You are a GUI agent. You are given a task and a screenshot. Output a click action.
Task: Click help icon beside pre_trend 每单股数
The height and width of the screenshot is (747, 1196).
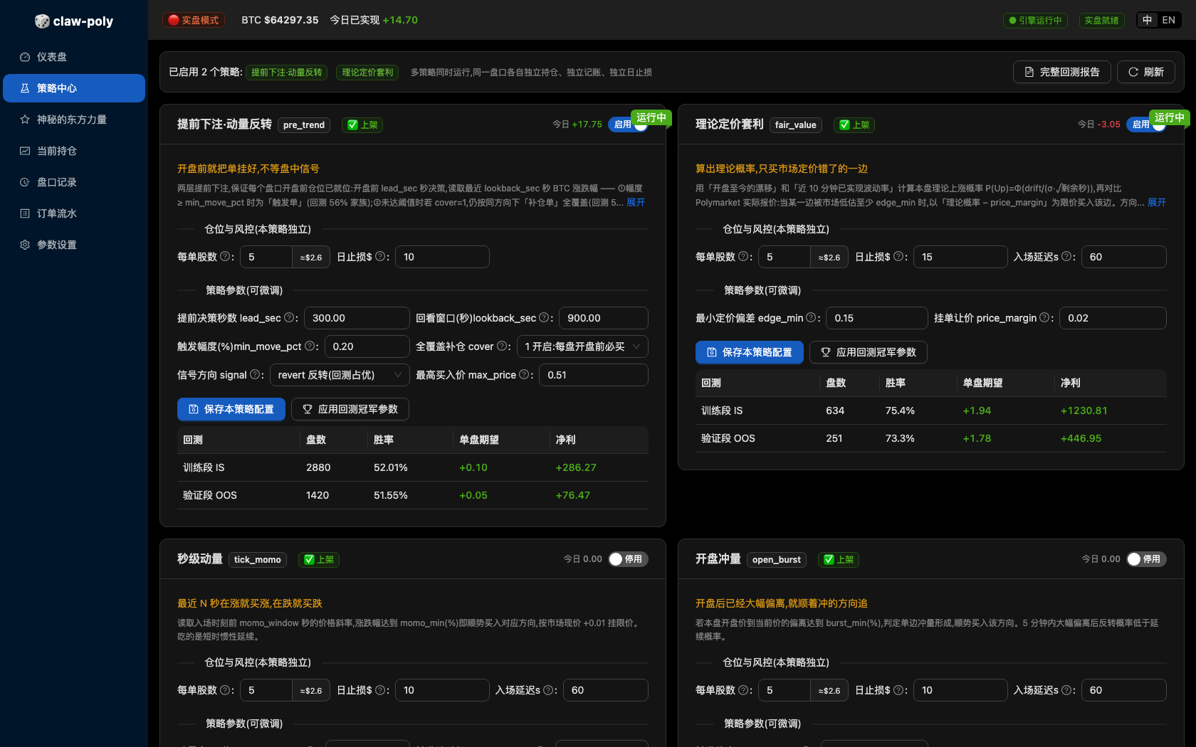click(225, 257)
